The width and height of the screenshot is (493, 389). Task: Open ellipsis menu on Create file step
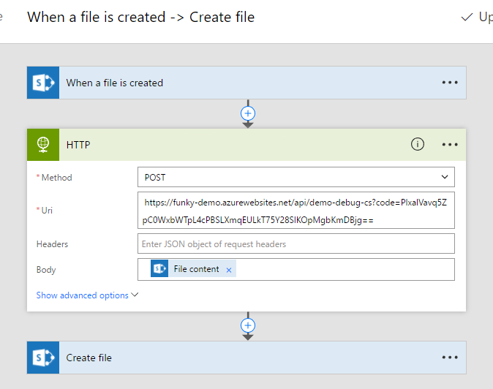click(450, 358)
